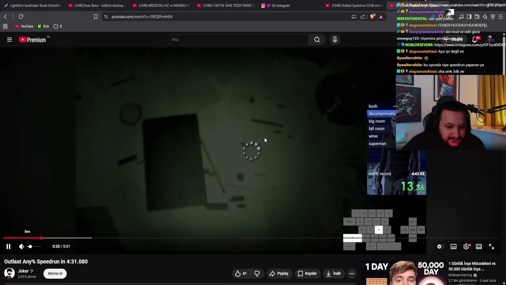
Task: Switch to the Instagram tab
Action: tap(290, 6)
